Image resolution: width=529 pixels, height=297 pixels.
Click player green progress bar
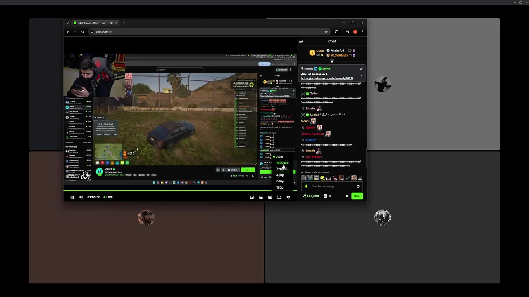(x=180, y=191)
